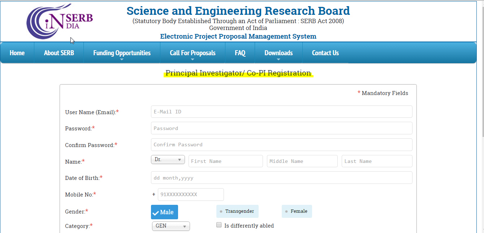Toggle the Male gender selection

point(164,212)
